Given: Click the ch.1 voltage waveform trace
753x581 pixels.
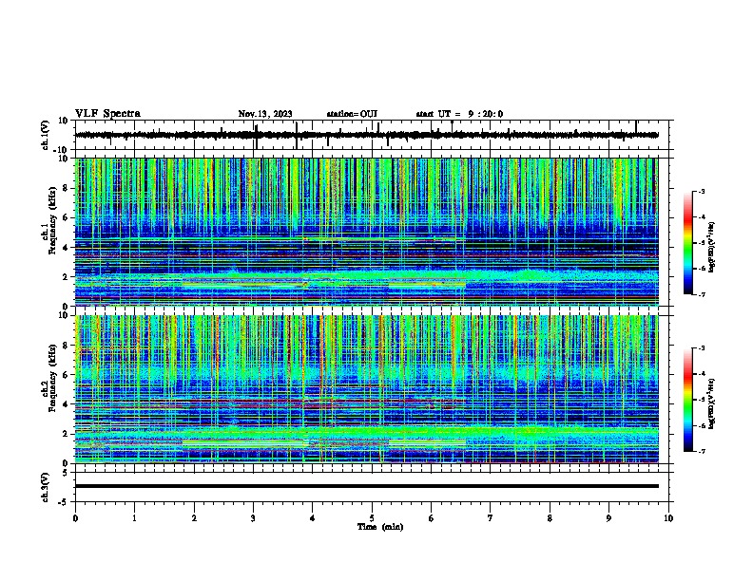Looking at the screenshot, I should tap(366, 135).
